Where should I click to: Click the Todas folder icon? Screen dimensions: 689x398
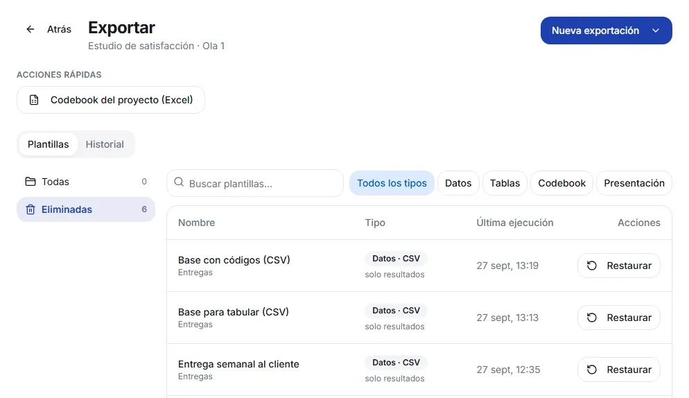[x=30, y=182]
